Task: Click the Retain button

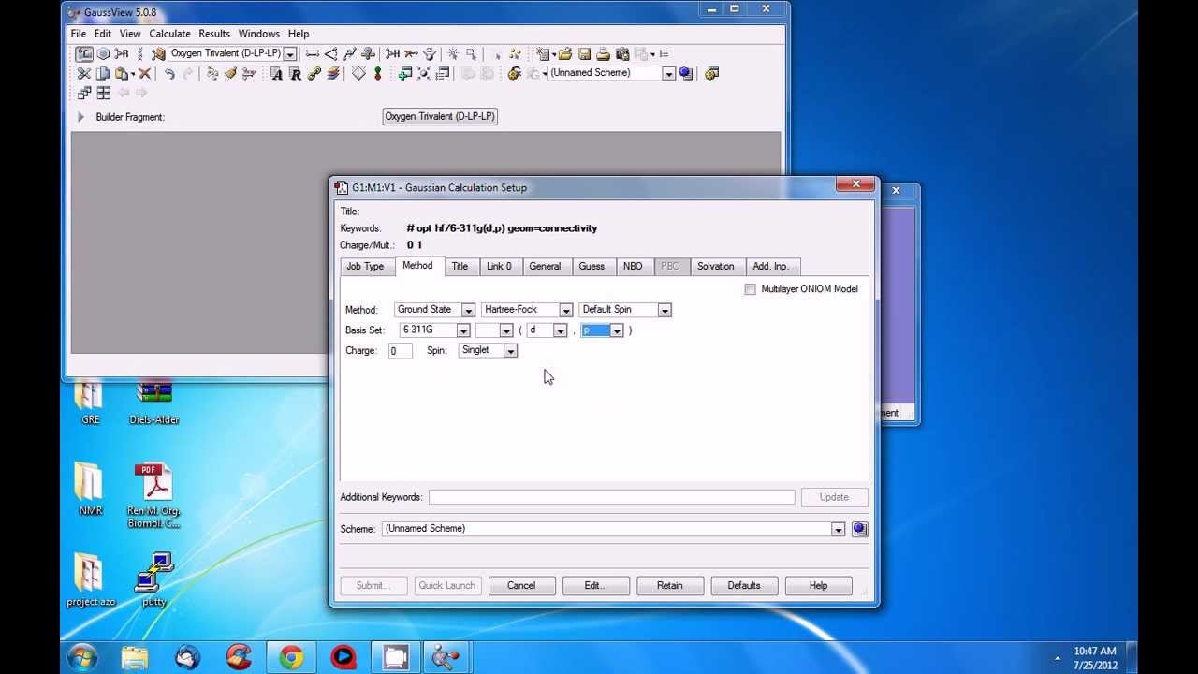Action: click(669, 586)
